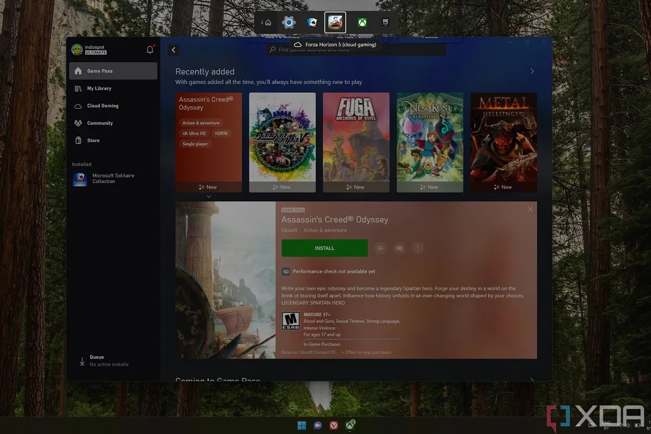Viewport: 651px width, 434px height.
Task: Open the indospot profile avatar
Action: (x=77, y=50)
